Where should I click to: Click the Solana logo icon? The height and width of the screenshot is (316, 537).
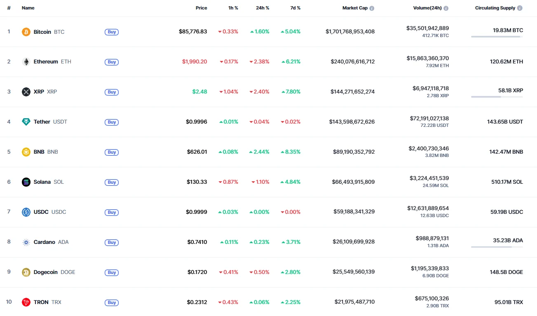point(26,182)
